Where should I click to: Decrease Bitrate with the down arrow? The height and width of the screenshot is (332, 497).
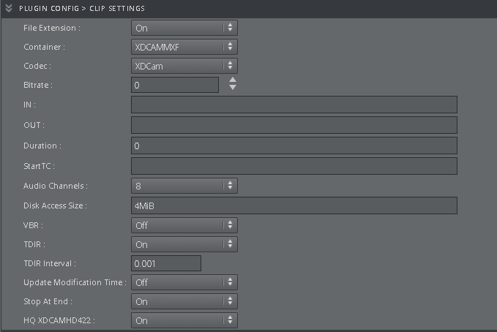[x=233, y=88]
